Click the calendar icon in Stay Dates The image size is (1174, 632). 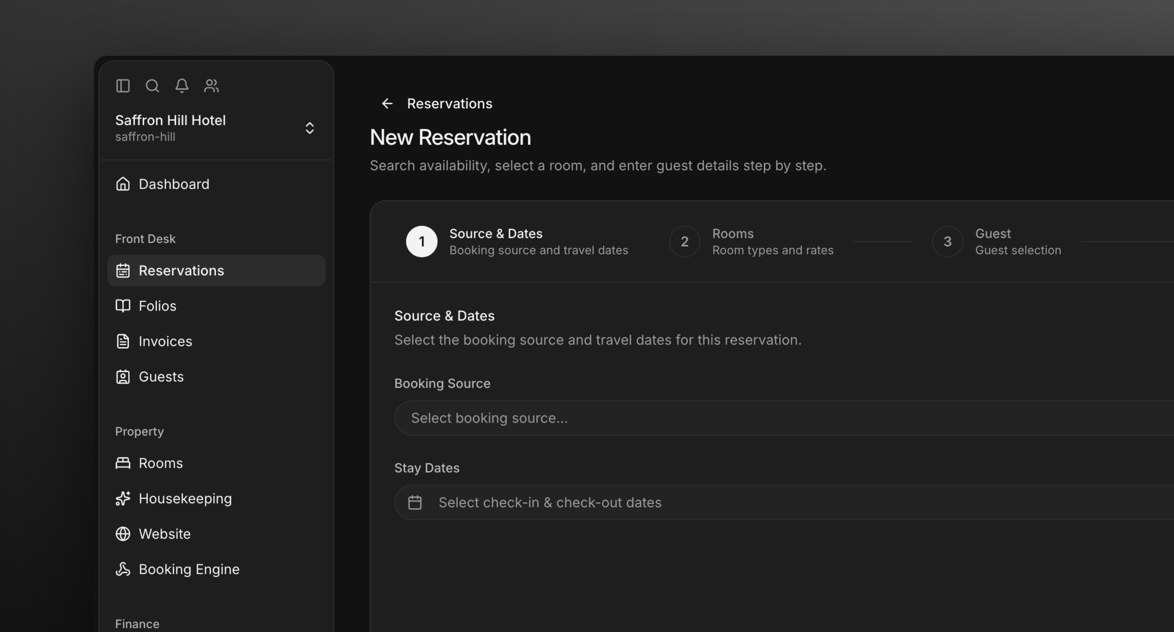415,502
